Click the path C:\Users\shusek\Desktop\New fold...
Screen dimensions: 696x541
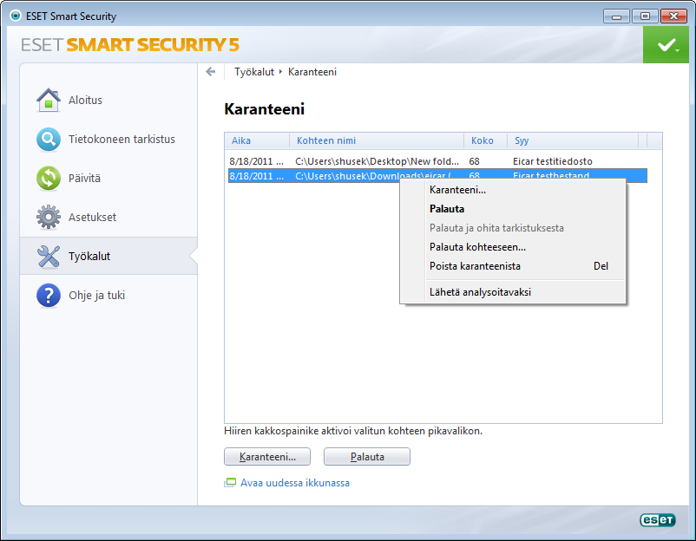(x=377, y=161)
